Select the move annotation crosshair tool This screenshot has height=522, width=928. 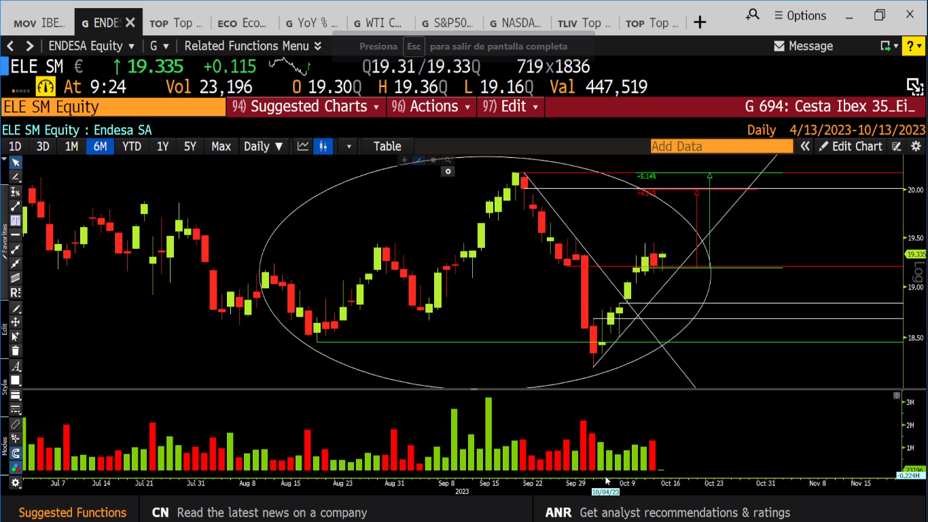point(15,322)
